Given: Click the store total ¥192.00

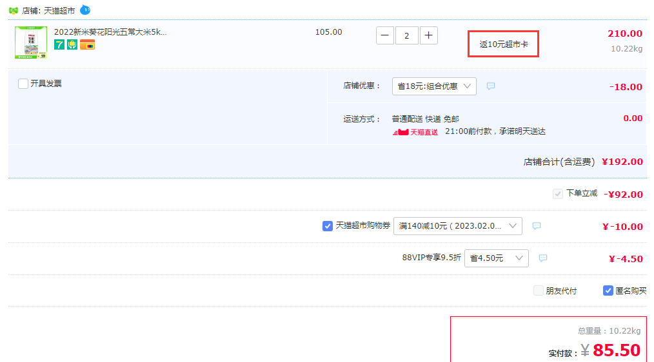Looking at the screenshot, I should 622,162.
